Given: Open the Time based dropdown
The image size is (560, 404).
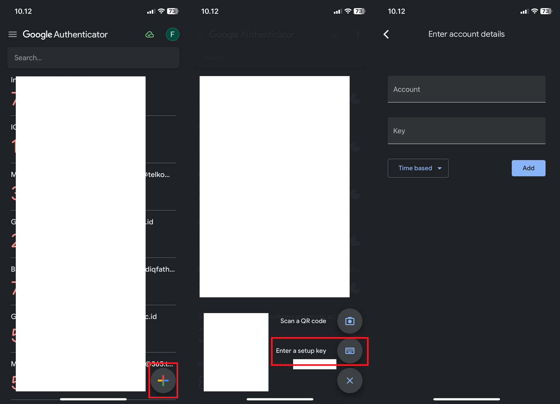Looking at the screenshot, I should pos(418,168).
